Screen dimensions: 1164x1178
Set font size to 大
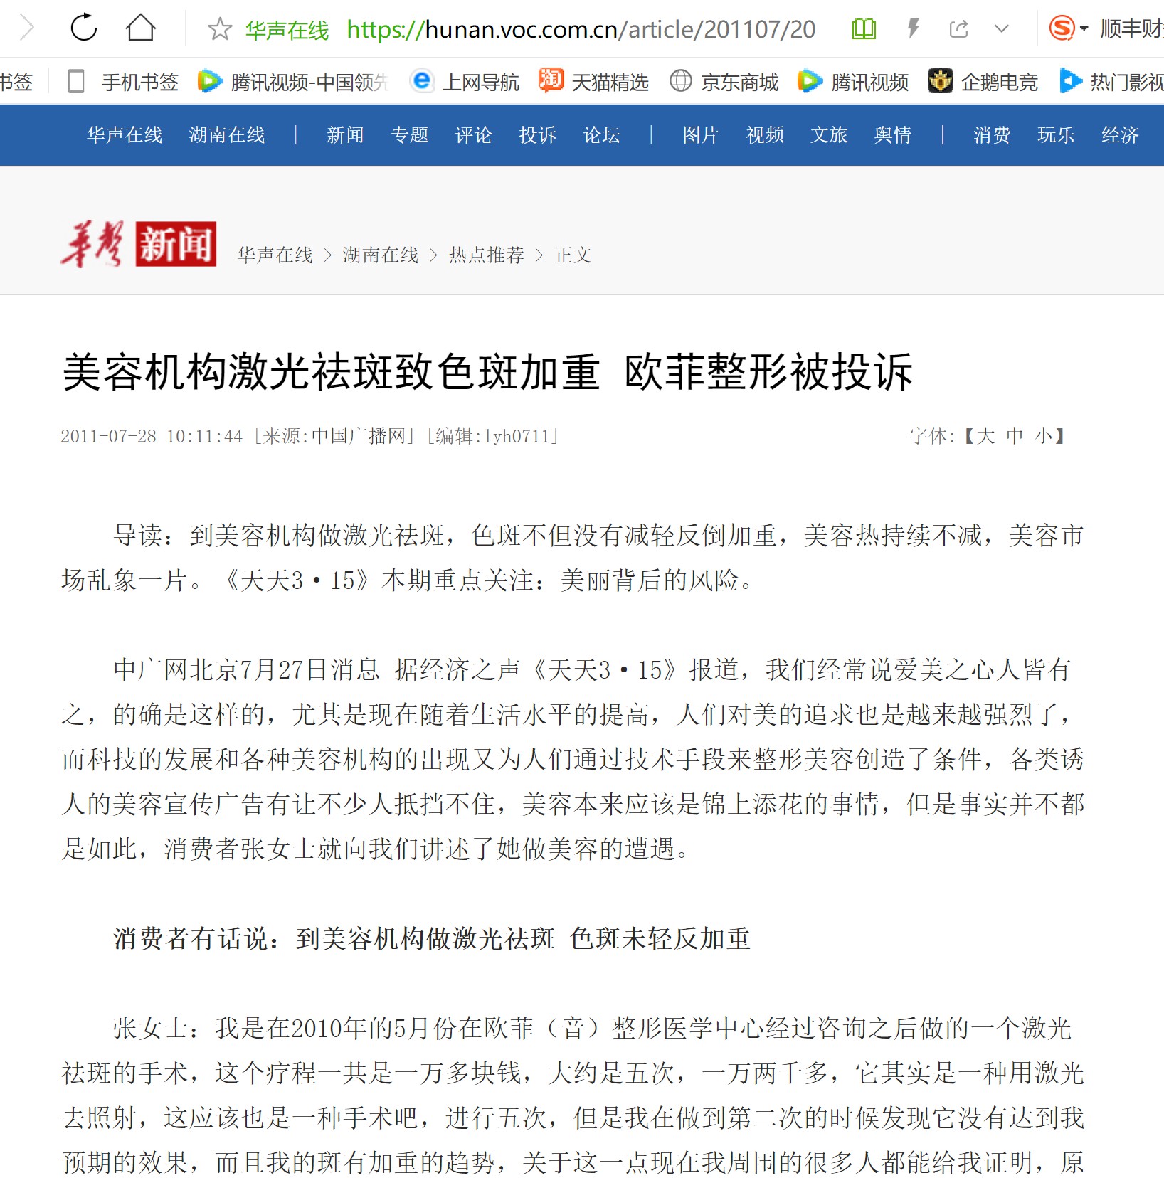[985, 435]
